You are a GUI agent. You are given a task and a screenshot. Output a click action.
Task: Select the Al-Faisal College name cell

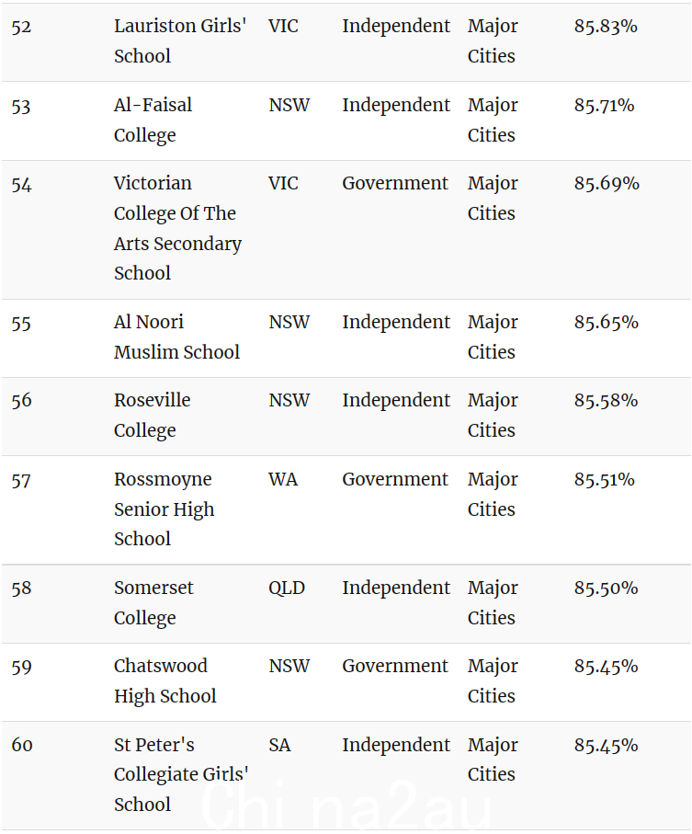click(x=153, y=120)
